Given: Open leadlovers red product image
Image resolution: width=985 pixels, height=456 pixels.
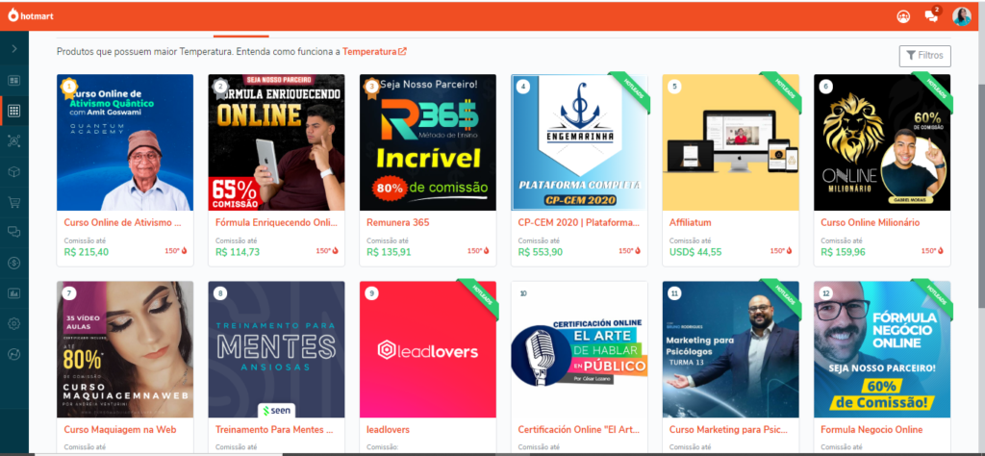Looking at the screenshot, I should pos(428,349).
